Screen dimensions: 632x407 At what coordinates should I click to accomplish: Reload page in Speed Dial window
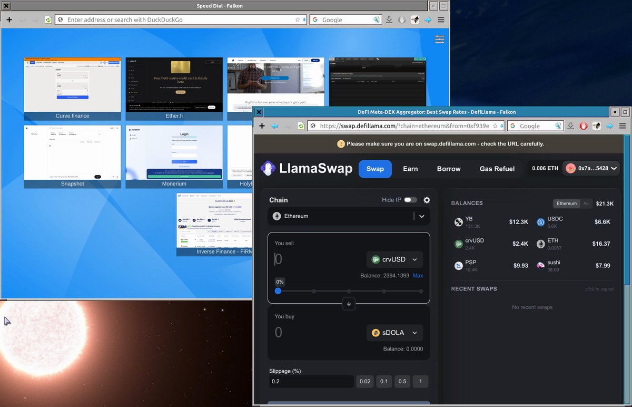tap(48, 20)
